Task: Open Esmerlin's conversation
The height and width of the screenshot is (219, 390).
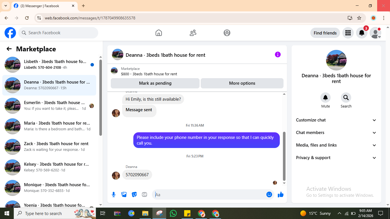Action: point(49,106)
